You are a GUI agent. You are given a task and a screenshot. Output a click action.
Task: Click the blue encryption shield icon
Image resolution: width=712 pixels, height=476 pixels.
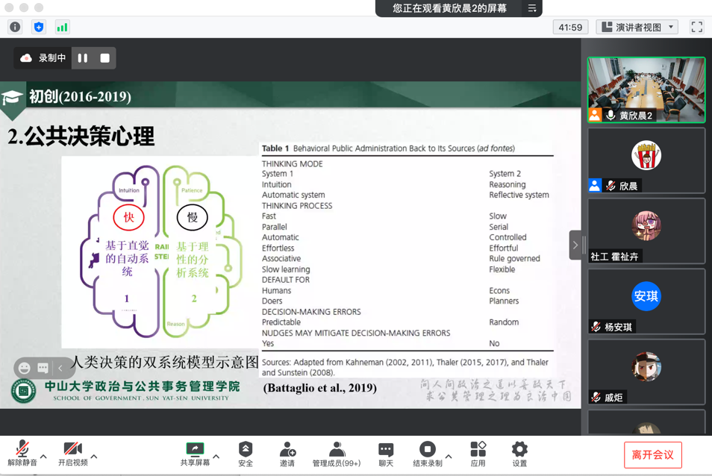click(39, 28)
